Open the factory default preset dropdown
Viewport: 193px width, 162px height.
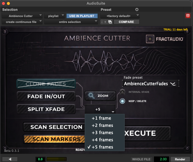pyautogui.click(x=120, y=16)
